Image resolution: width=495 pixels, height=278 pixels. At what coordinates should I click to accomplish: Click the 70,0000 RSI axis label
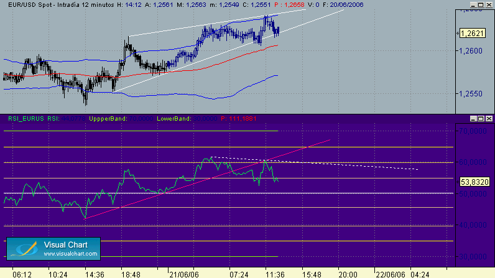(473, 131)
